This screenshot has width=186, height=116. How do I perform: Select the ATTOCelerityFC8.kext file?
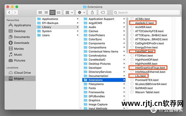tap(147, 31)
